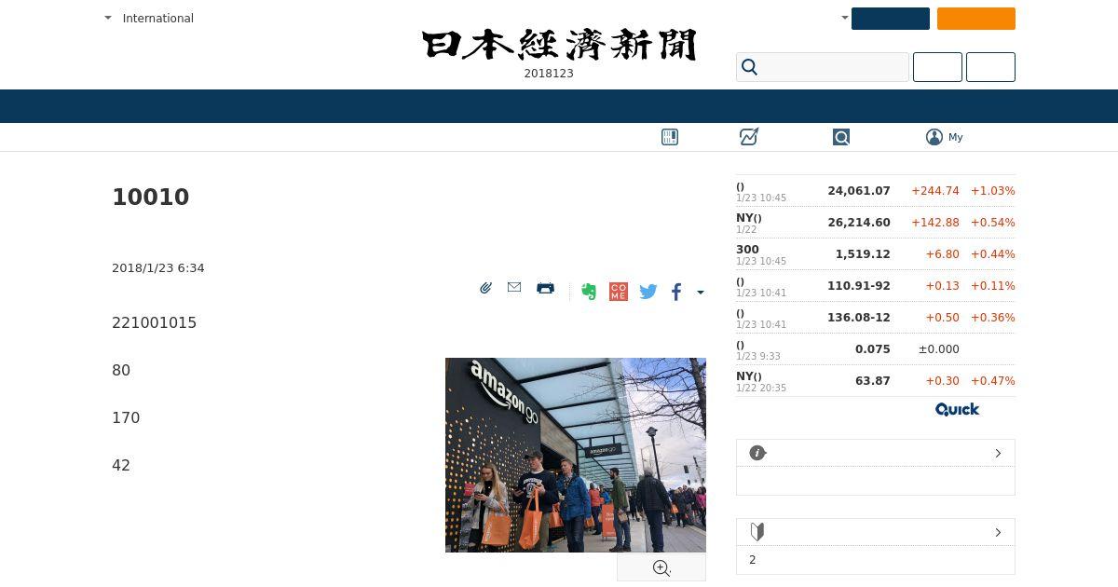This screenshot has width=1118, height=587.
Task: Open dropdown arrow beside the dark blue button
Action: click(845, 18)
